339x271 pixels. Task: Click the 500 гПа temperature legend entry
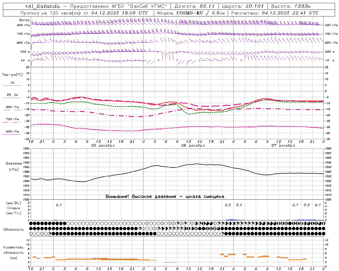pos(12,132)
